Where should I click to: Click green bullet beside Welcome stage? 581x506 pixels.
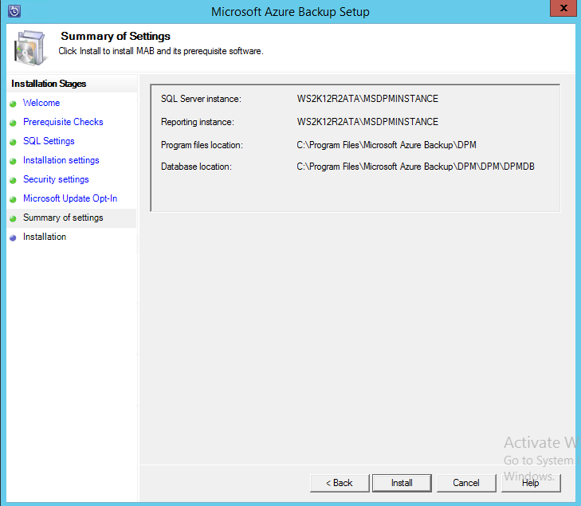[13, 104]
